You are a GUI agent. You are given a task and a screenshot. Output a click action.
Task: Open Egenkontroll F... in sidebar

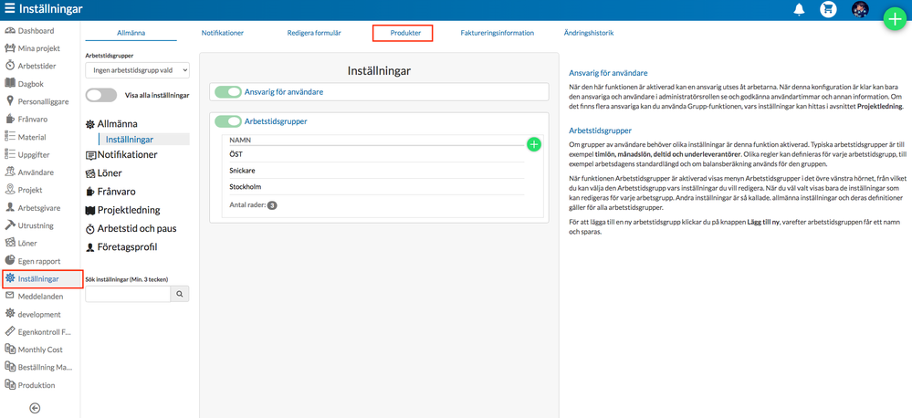pyautogui.click(x=44, y=332)
